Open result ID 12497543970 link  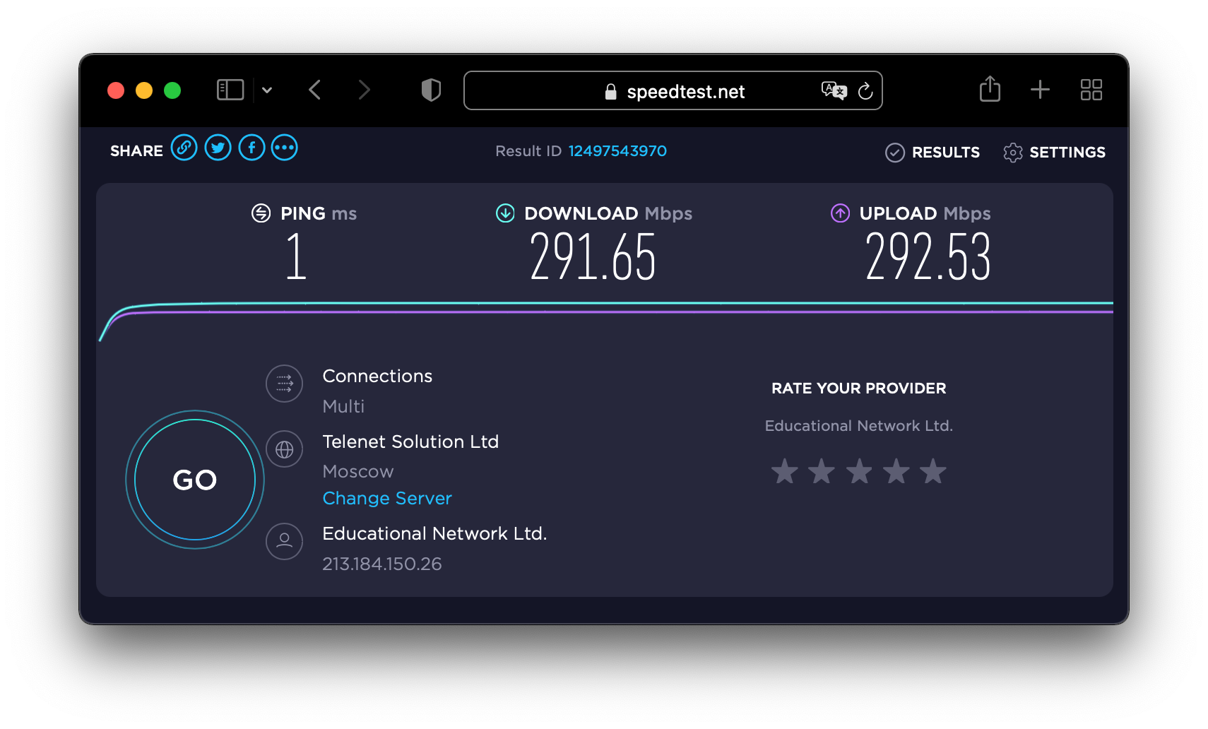tap(617, 151)
